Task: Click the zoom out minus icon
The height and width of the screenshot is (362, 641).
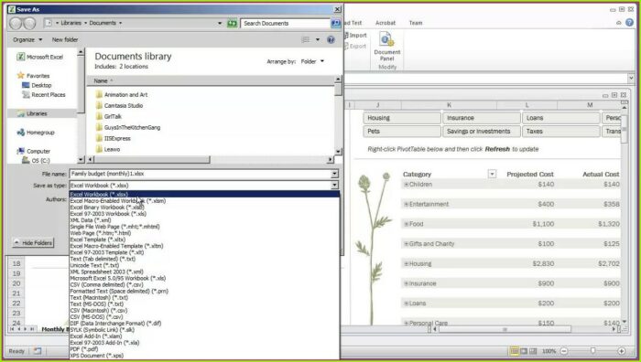Action: (564, 351)
